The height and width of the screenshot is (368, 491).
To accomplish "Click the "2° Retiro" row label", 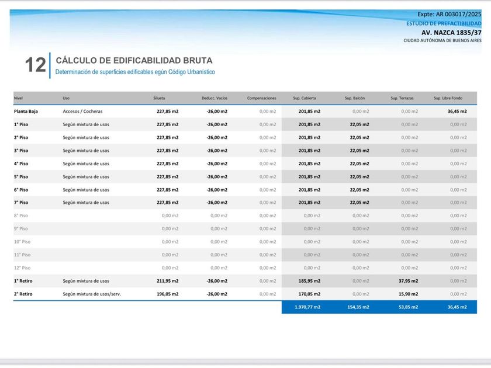I will click(23, 294).
